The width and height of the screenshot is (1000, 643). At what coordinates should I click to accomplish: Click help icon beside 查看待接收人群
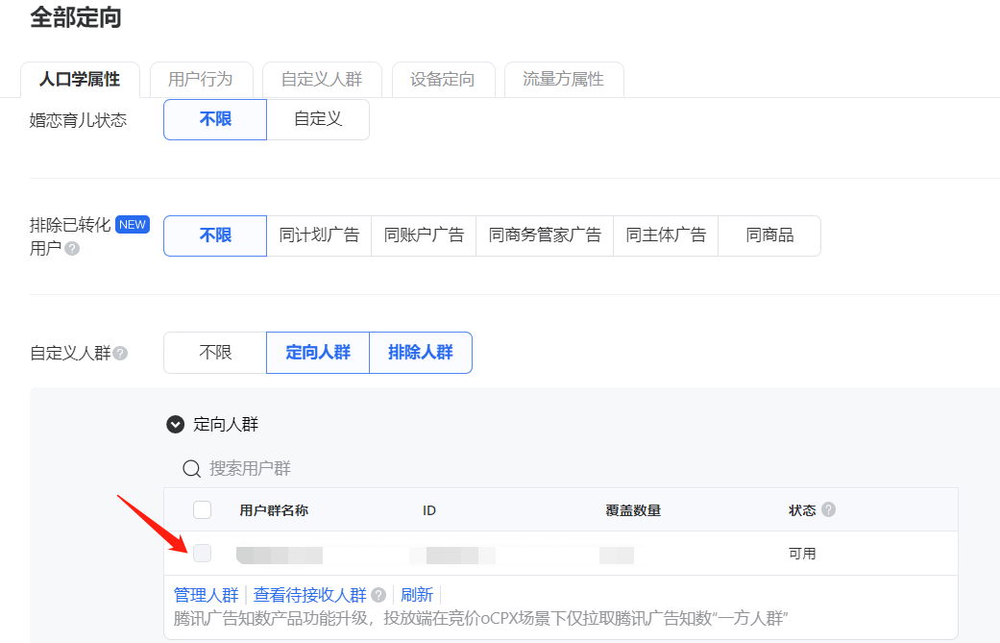click(378, 595)
